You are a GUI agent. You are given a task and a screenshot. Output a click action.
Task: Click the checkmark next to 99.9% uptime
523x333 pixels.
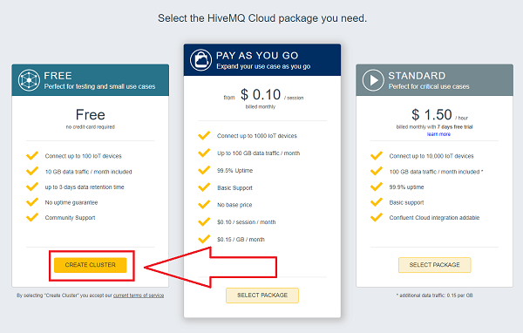tap(377, 187)
